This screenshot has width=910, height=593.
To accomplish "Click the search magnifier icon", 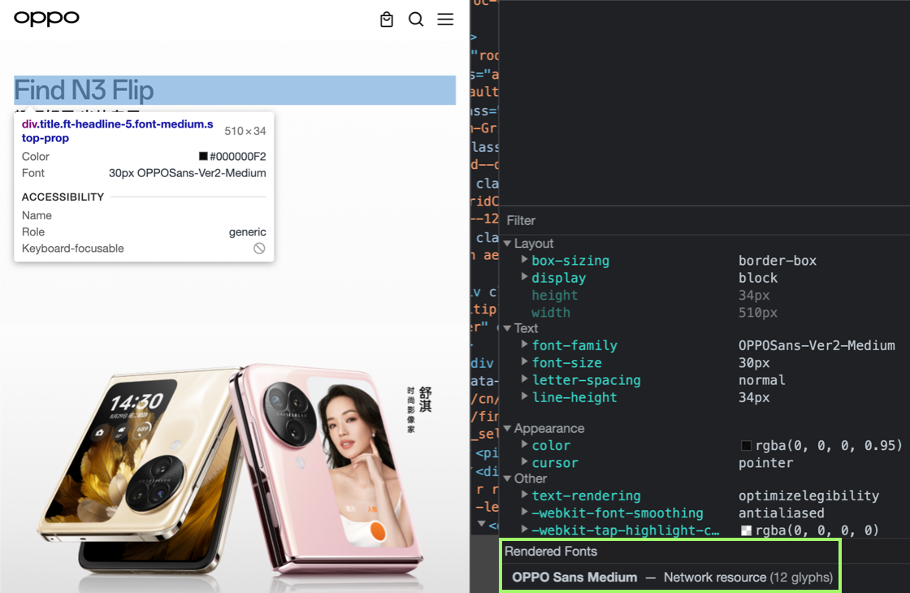I will [415, 19].
